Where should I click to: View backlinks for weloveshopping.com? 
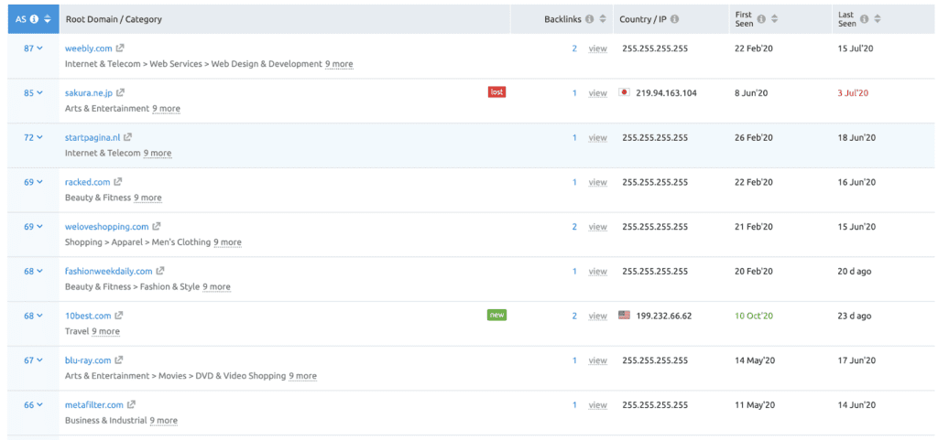pos(597,226)
